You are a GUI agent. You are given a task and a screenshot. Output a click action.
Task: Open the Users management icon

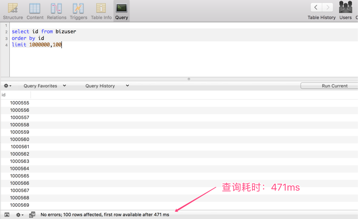click(x=345, y=7)
